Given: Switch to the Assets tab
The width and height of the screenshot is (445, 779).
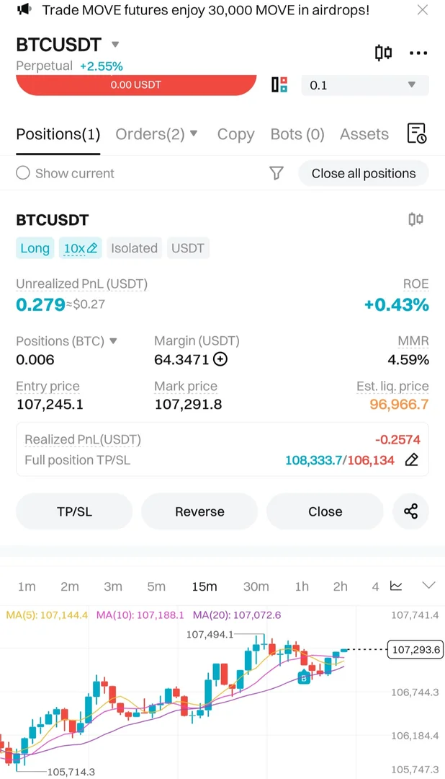Looking at the screenshot, I should [364, 134].
